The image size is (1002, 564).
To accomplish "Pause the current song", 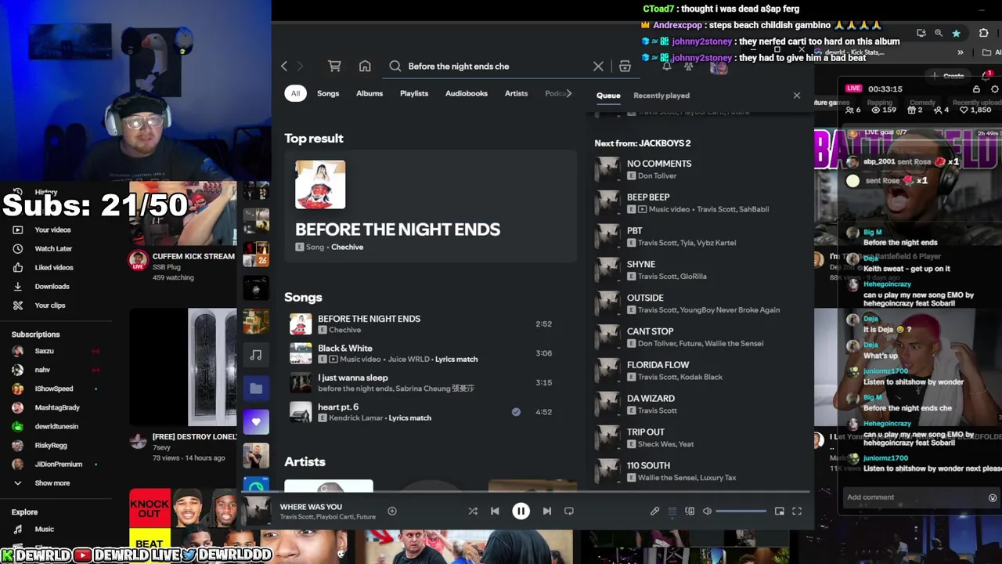I will (521, 512).
